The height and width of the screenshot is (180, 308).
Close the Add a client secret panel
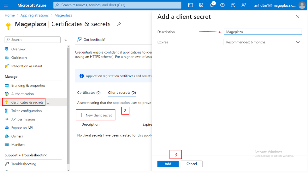tap(298, 17)
